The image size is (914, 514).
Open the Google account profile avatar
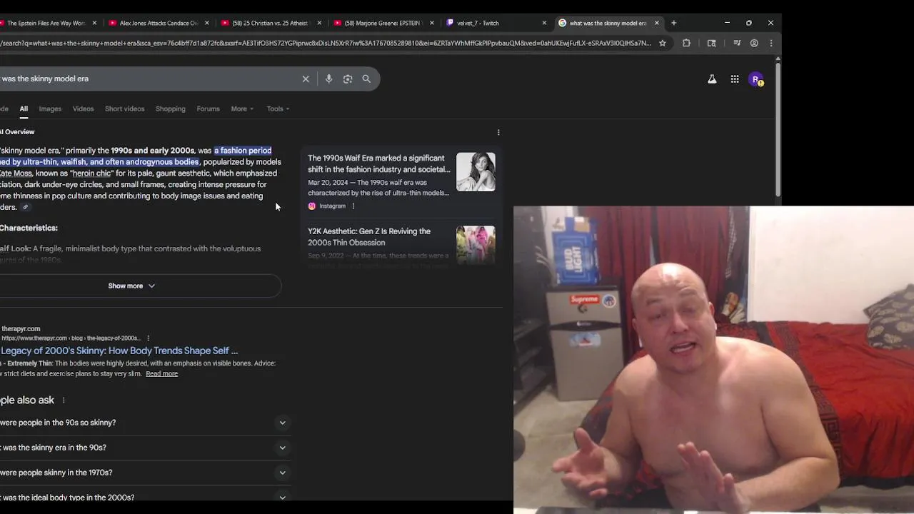click(x=756, y=79)
